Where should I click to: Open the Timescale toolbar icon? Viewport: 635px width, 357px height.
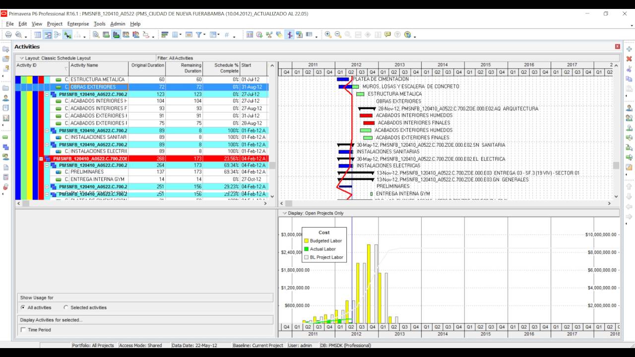189,35
